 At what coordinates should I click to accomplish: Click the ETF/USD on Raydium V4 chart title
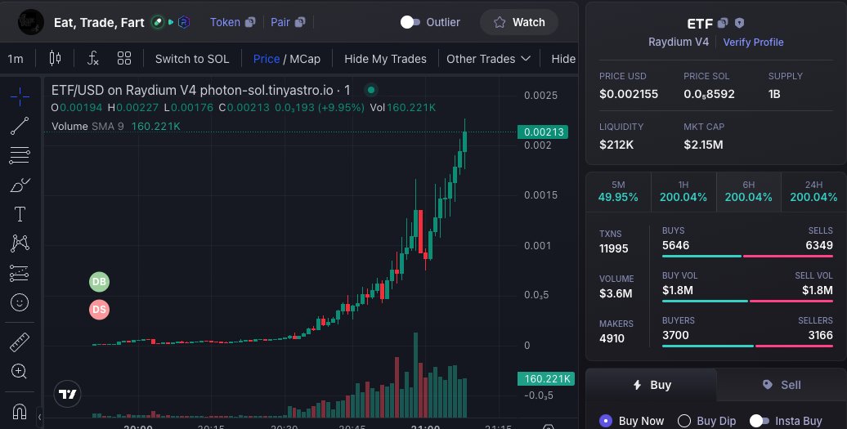coord(200,90)
